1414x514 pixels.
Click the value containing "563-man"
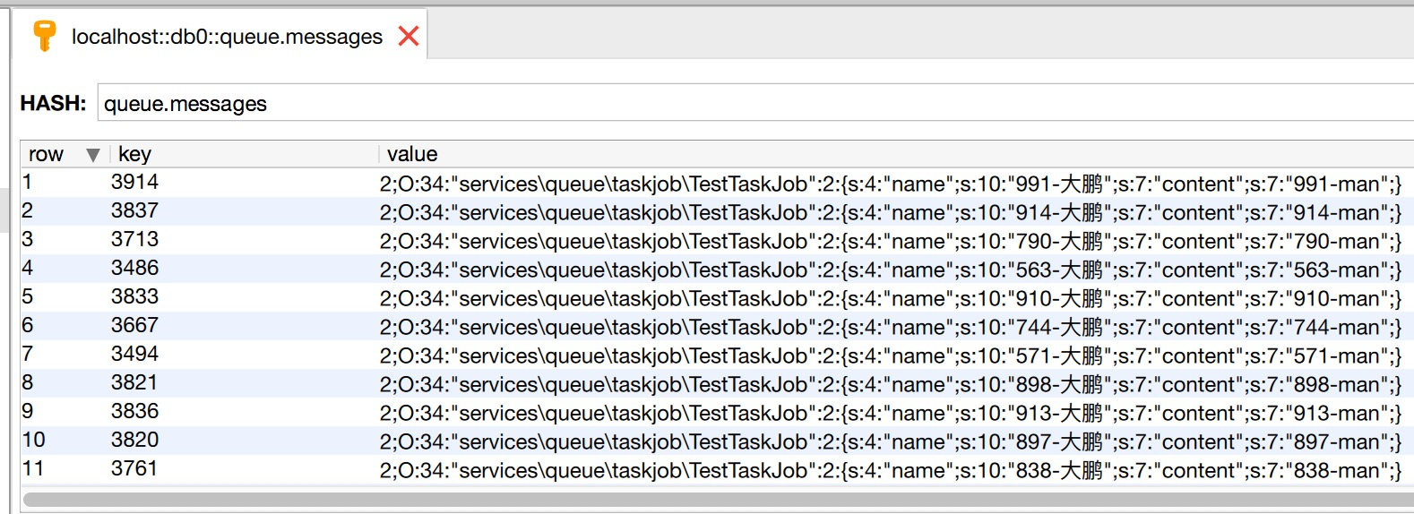(x=890, y=270)
